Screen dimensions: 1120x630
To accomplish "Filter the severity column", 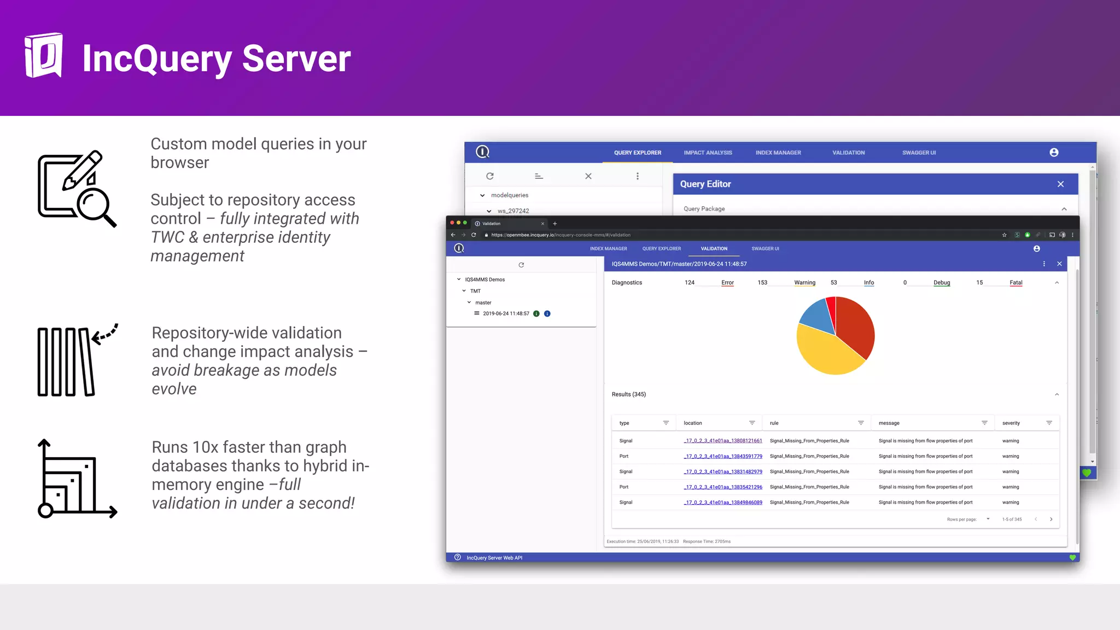I will [x=1049, y=423].
